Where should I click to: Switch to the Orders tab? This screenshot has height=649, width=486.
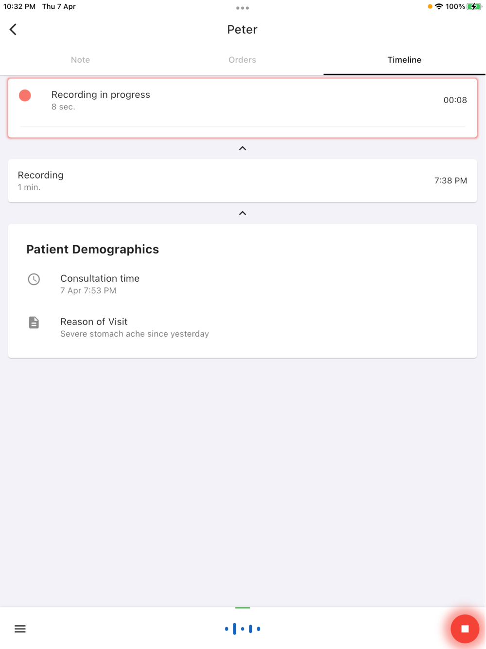point(242,60)
